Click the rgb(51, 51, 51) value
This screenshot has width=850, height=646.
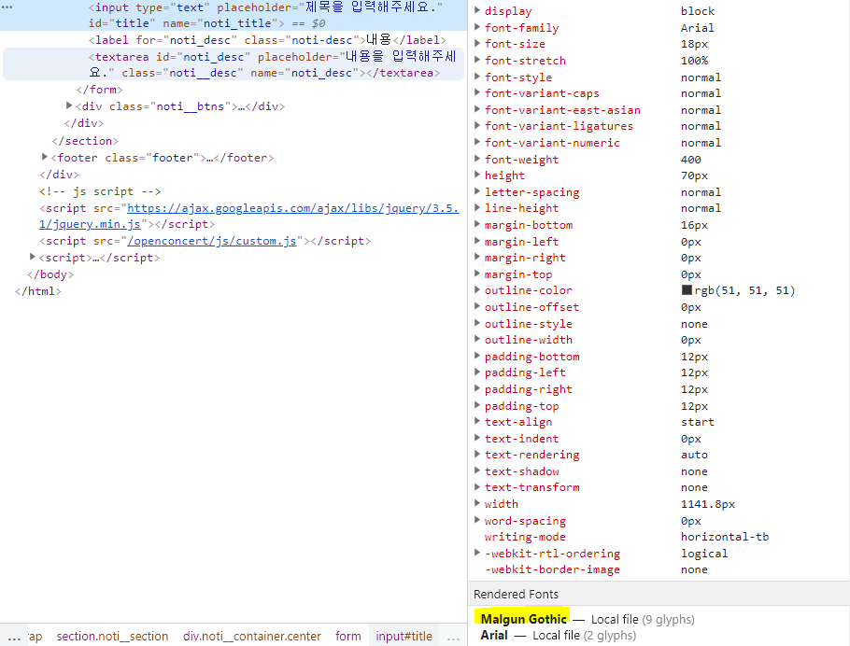pos(744,290)
